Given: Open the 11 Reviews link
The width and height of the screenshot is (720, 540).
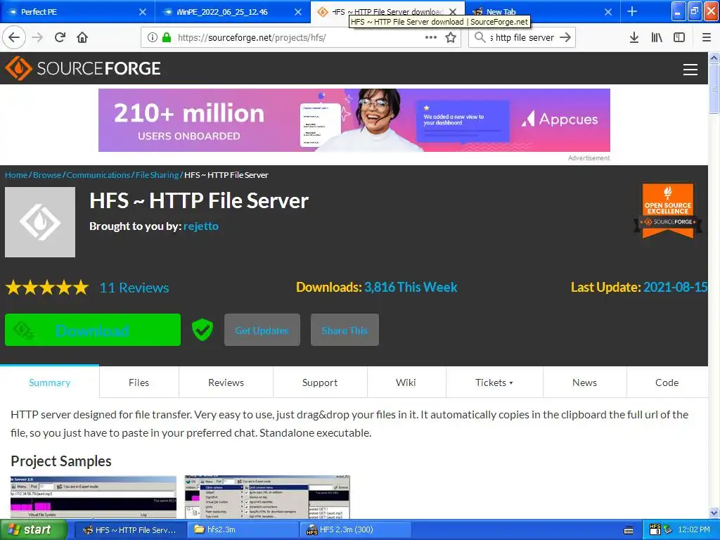Looking at the screenshot, I should (x=134, y=288).
